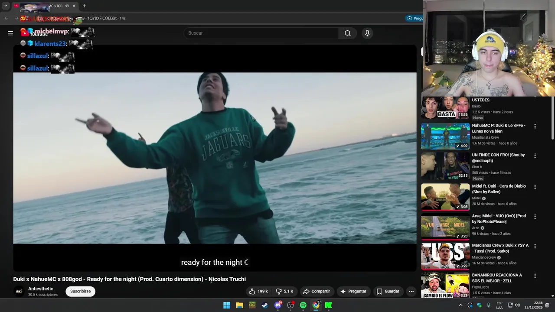Subscribe to Antiesthetic with Suscribirse

click(x=81, y=291)
